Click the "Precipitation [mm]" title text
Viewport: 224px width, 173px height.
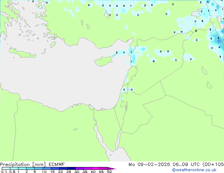pyautogui.click(x=23, y=165)
